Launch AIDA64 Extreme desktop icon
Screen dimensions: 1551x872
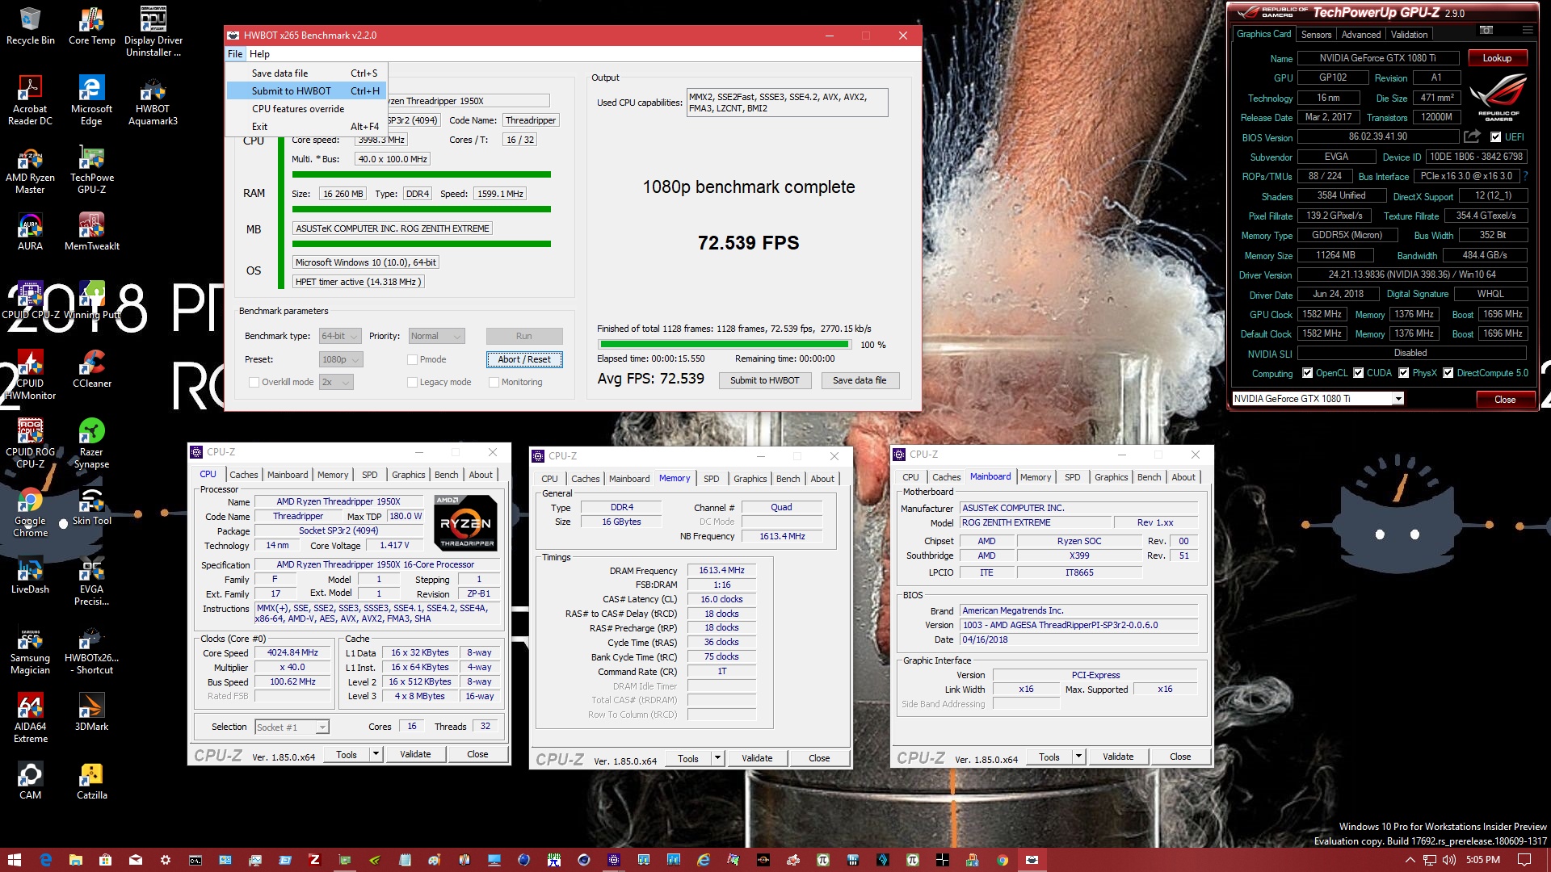30,719
